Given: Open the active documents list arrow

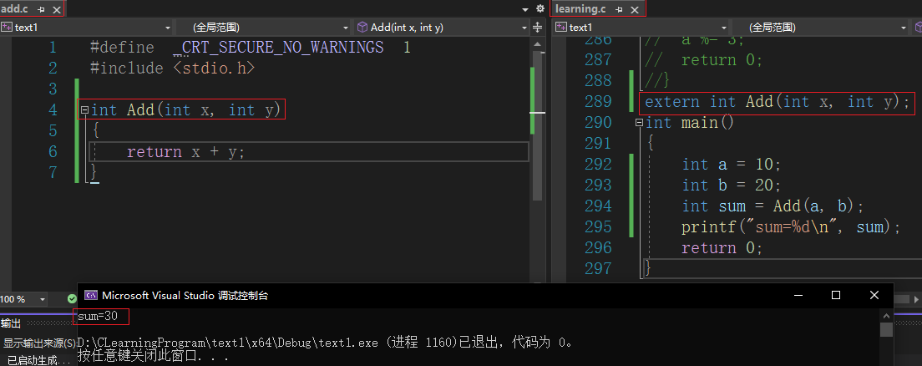Looking at the screenshot, I should tap(525, 10).
